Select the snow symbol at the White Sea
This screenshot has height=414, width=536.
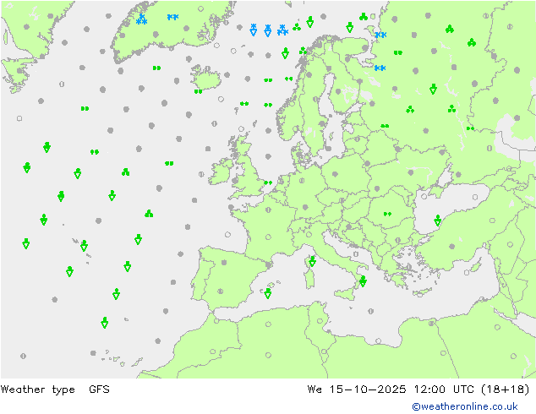380,35
